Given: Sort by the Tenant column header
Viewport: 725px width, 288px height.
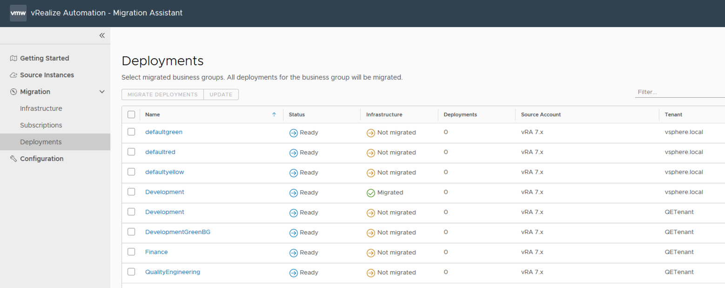Looking at the screenshot, I should [x=673, y=114].
